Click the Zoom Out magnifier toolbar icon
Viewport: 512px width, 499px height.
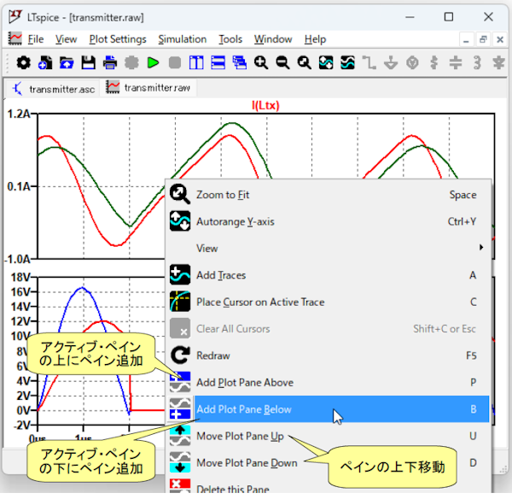click(282, 62)
